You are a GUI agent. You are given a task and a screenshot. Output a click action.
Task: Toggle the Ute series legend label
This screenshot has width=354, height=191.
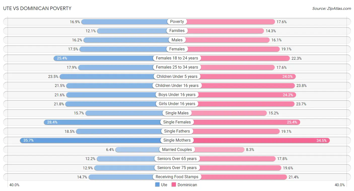164,185
